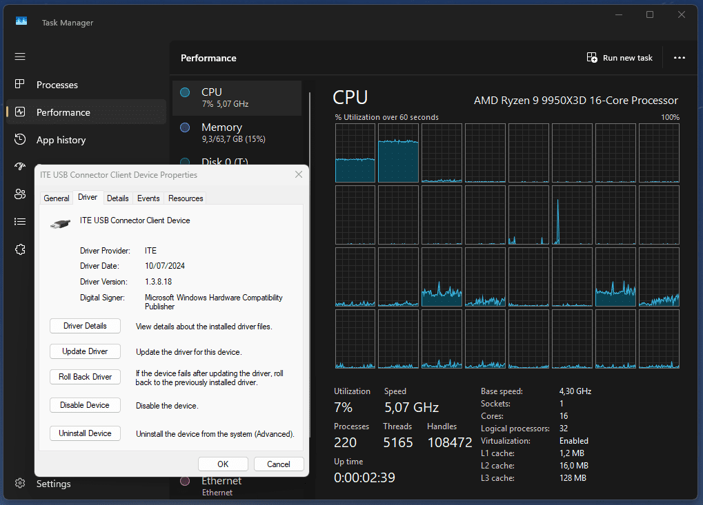Open the Startup apps gauge icon
The height and width of the screenshot is (505, 703).
click(20, 167)
